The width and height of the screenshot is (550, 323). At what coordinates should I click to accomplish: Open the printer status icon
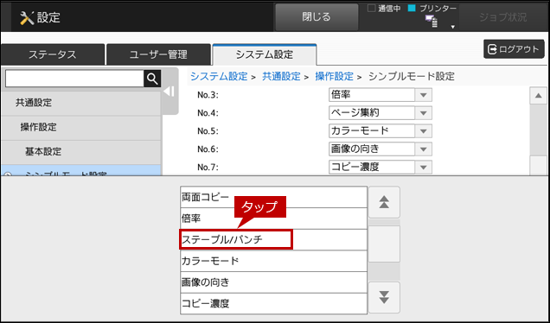pos(432,21)
